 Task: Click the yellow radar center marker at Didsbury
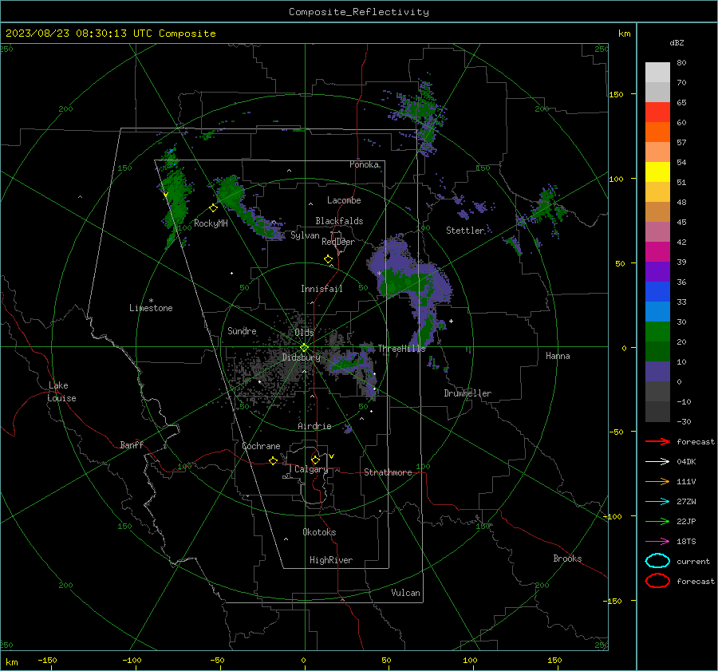(304, 348)
